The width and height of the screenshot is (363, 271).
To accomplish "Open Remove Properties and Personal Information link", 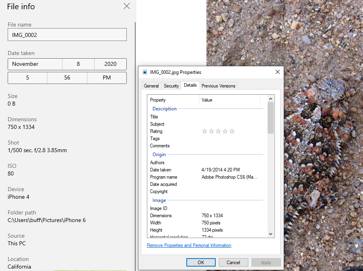I will click(x=189, y=245).
